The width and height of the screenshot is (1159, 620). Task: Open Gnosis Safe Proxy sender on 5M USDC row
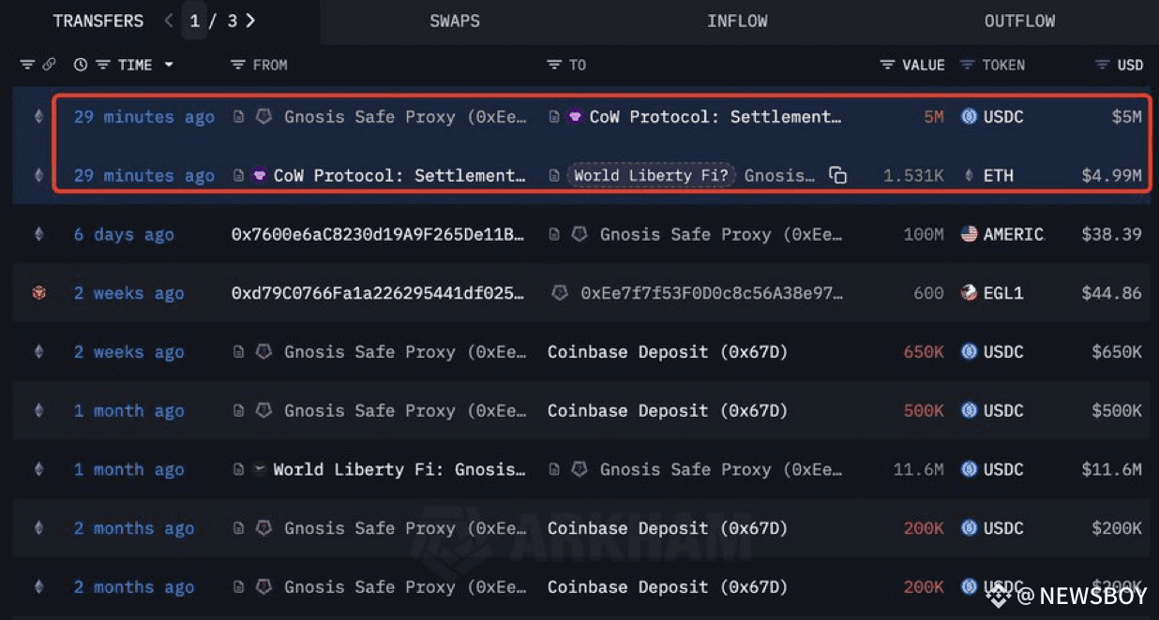(x=405, y=117)
